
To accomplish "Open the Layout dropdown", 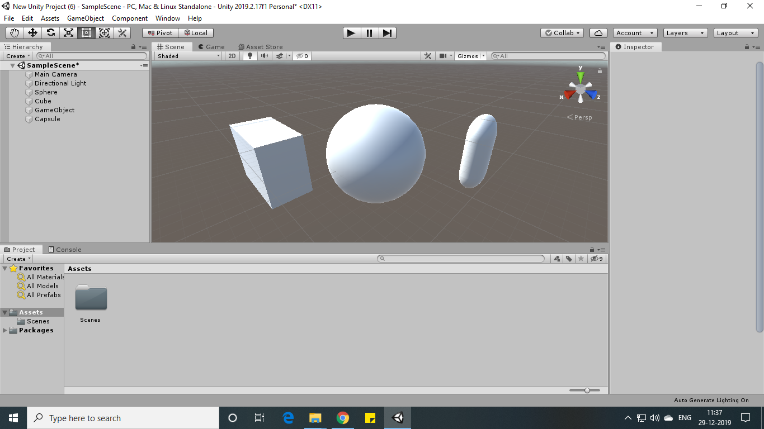I will [736, 33].
